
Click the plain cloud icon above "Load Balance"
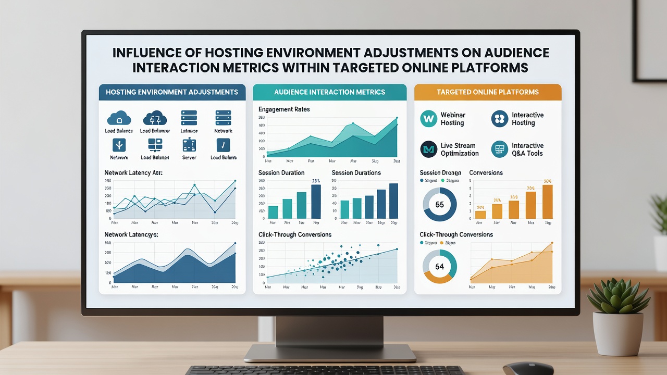(119, 118)
